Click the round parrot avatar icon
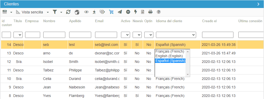 77,12
